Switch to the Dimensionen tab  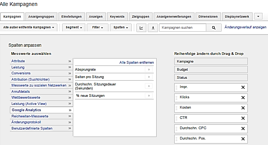click(208, 17)
